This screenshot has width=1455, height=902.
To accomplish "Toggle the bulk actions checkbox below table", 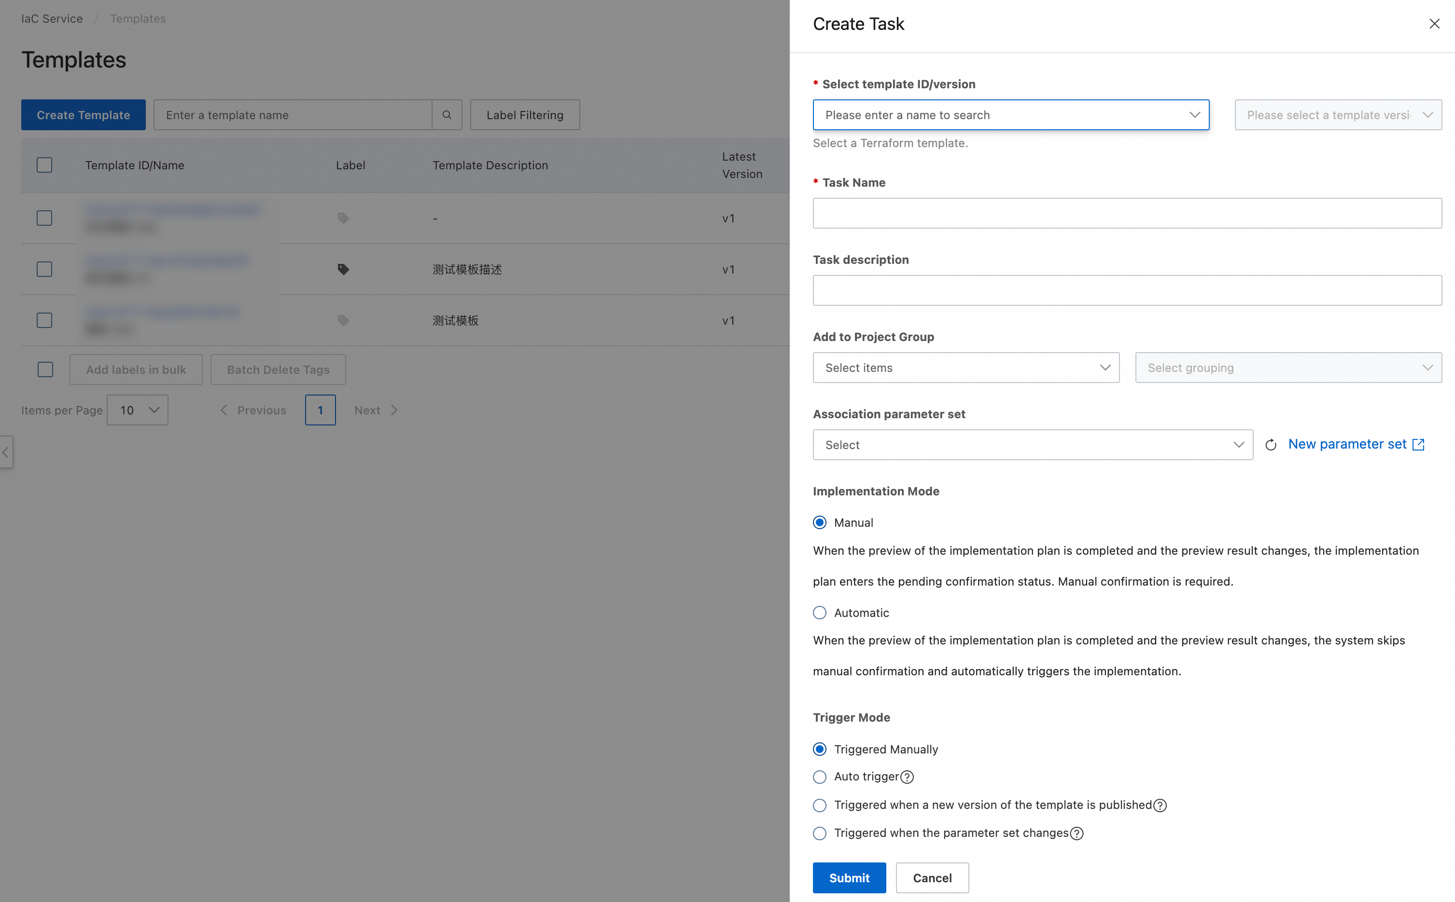I will pos(45,369).
